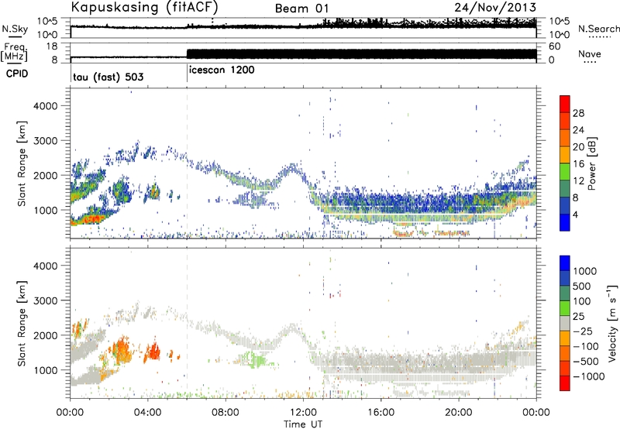Image resolution: width=620 pixels, height=429 pixels.
Task: Click the 'N.Sky' legend label
Action: pos(15,29)
